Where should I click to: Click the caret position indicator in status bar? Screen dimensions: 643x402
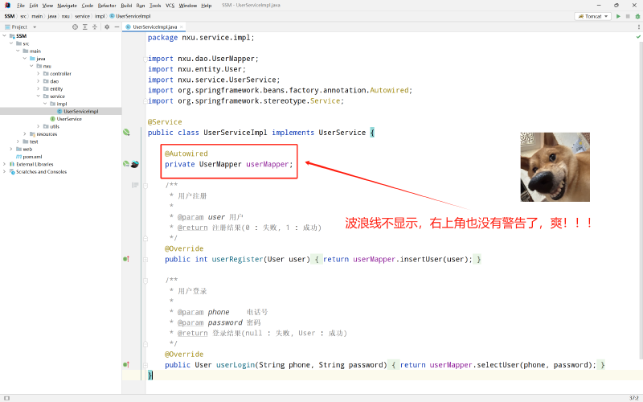point(634,398)
